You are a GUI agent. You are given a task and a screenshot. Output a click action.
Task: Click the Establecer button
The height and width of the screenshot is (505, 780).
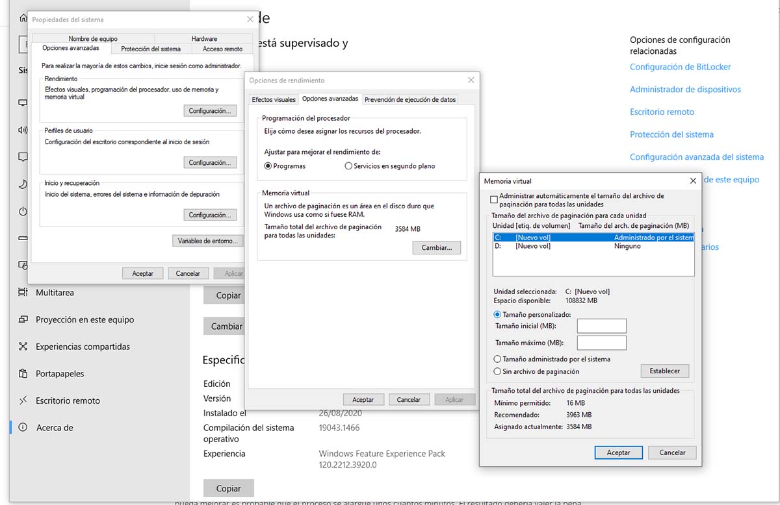pyautogui.click(x=664, y=371)
